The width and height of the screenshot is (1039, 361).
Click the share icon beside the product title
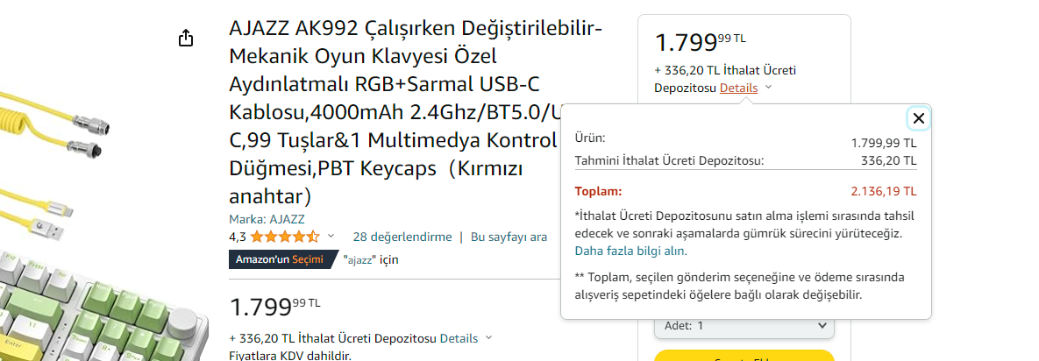coord(185,39)
